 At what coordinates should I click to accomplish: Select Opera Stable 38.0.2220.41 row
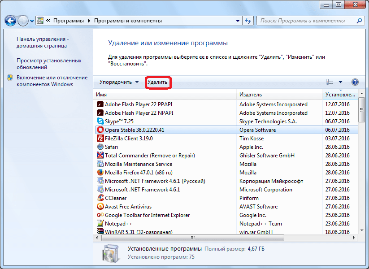point(226,130)
